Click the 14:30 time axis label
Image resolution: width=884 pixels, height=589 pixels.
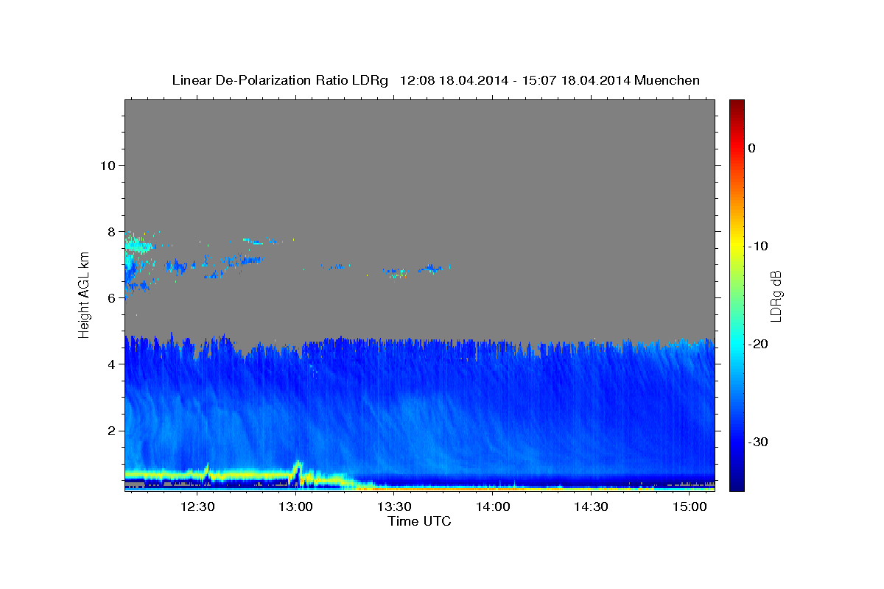tap(591, 507)
